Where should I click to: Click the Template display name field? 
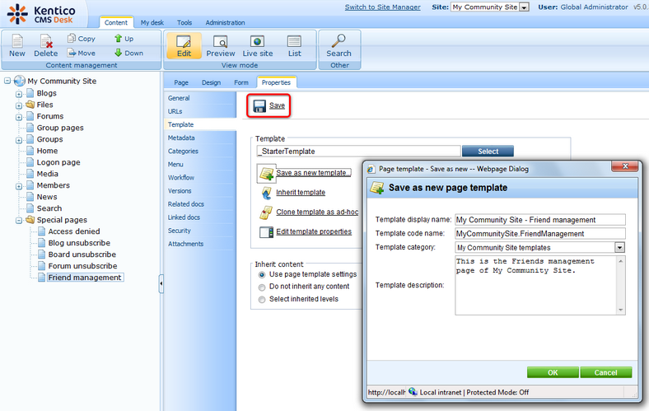tap(539, 220)
